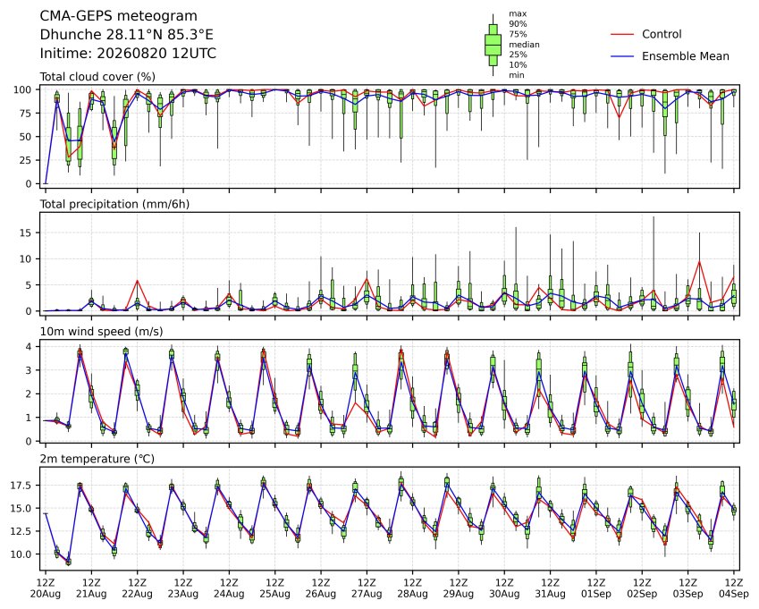Click the 10m wind speed (m/s) panel title

[101, 331]
